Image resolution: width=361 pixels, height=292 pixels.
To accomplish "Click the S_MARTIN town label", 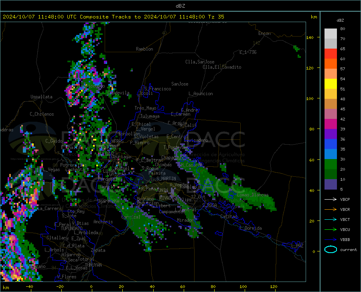I will (166, 179).
